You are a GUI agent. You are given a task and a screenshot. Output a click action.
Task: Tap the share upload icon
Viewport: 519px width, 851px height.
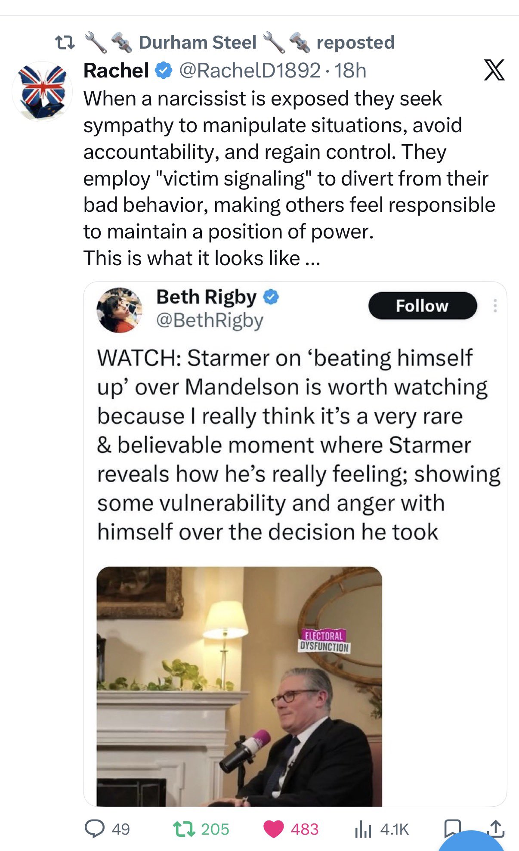point(495,828)
